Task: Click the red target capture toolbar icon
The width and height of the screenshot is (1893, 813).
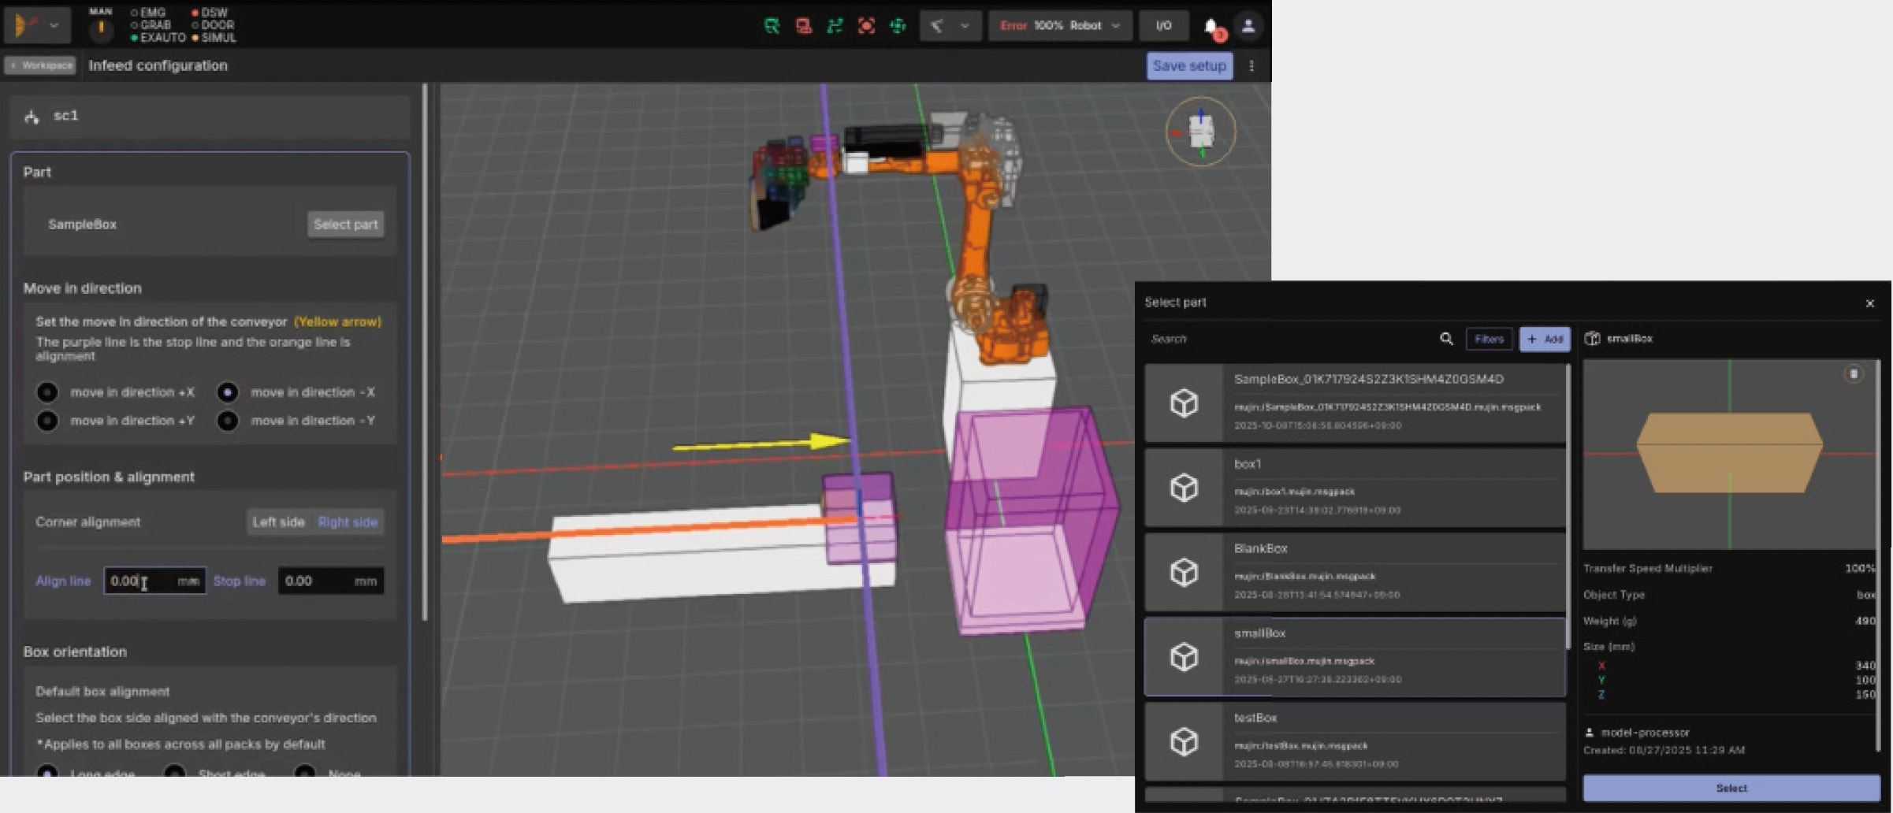Action: point(866,26)
